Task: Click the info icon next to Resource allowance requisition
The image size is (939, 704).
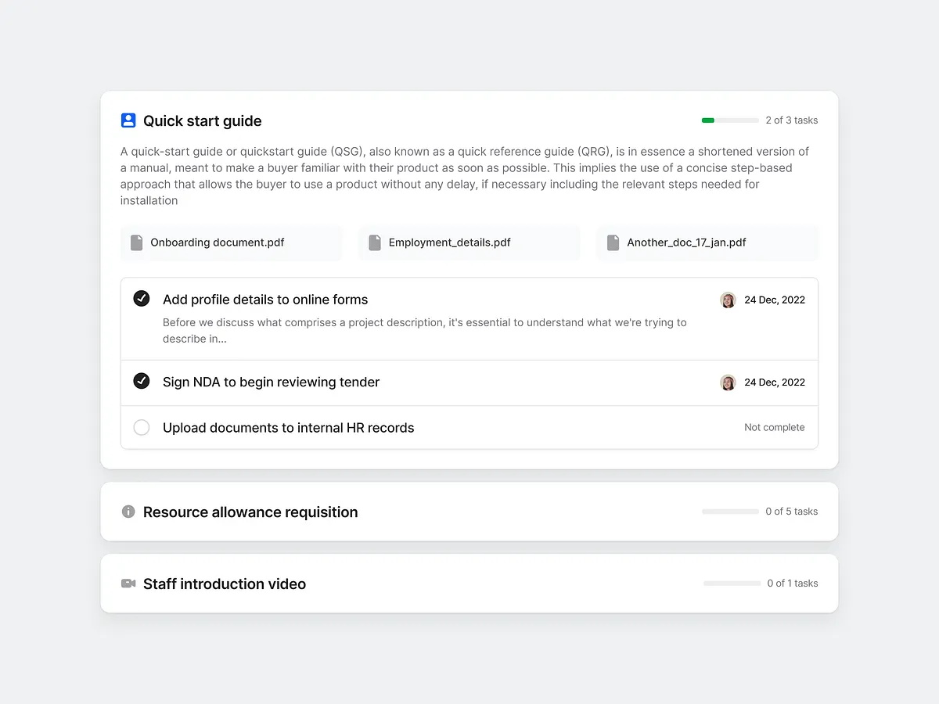Action: [128, 512]
